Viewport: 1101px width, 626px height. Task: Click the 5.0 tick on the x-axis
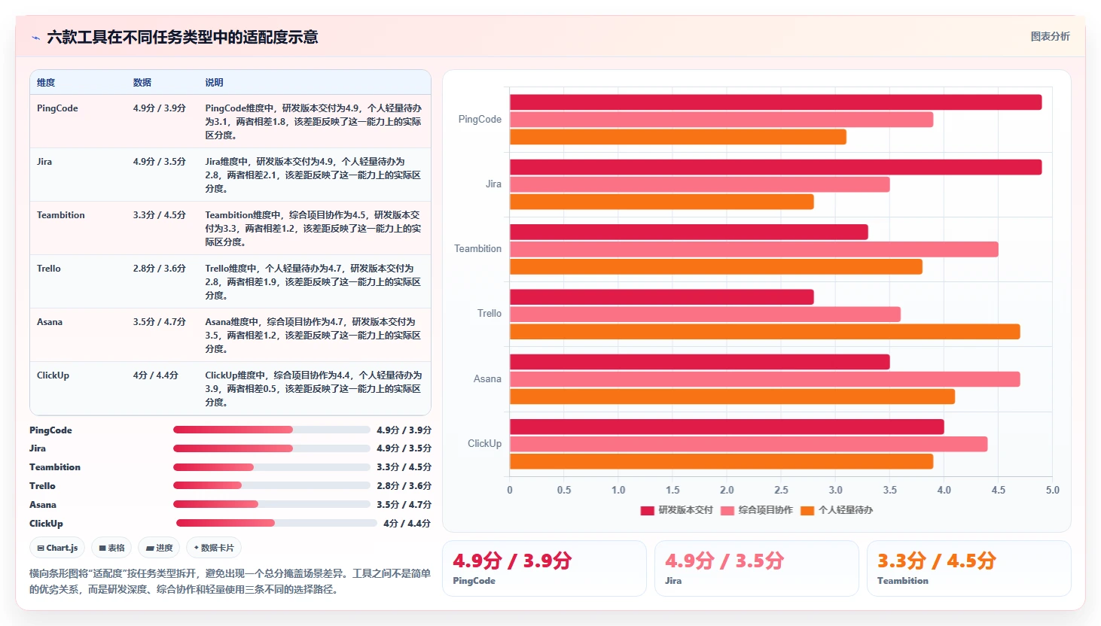click(x=1052, y=490)
